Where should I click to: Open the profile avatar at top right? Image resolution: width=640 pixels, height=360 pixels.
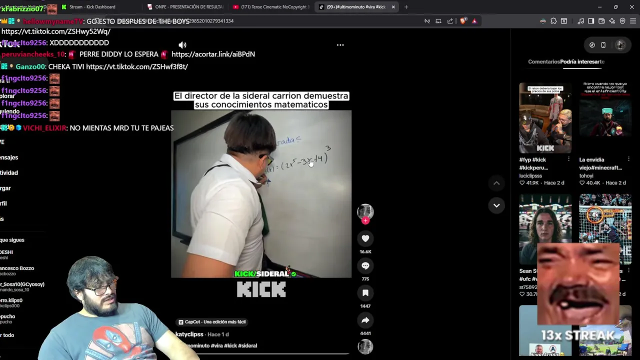[x=620, y=45]
